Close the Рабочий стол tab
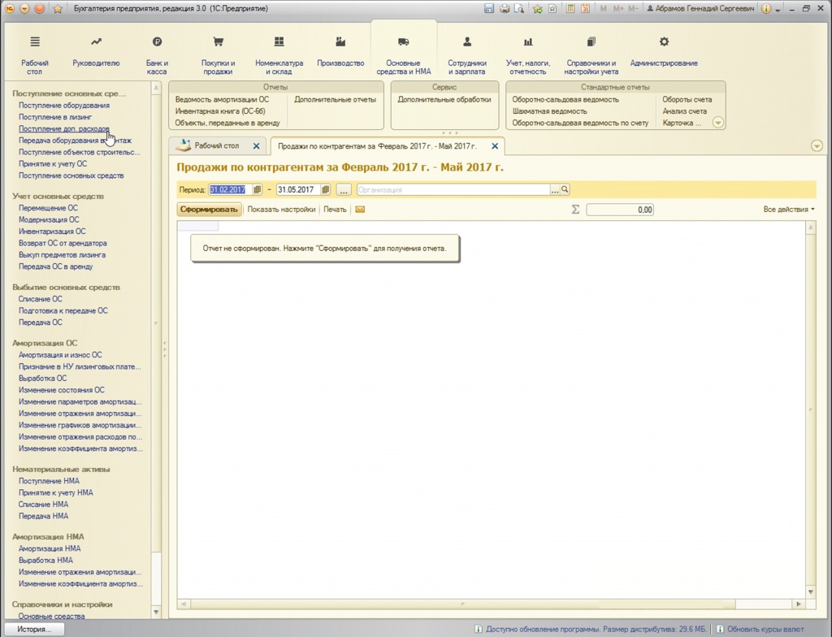The image size is (832, 637). (x=256, y=146)
